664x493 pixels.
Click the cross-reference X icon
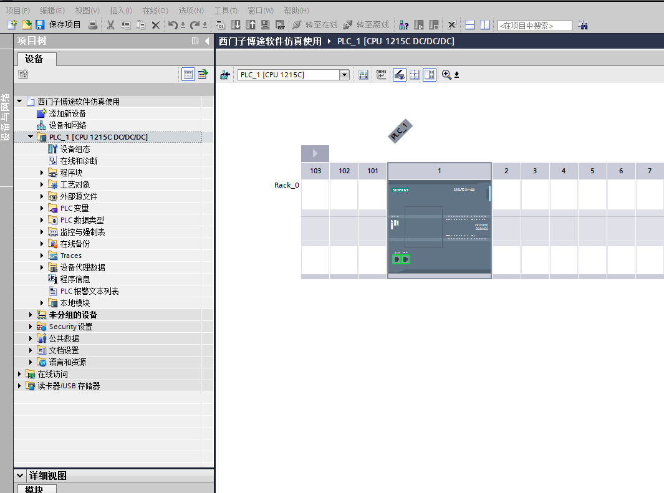452,25
